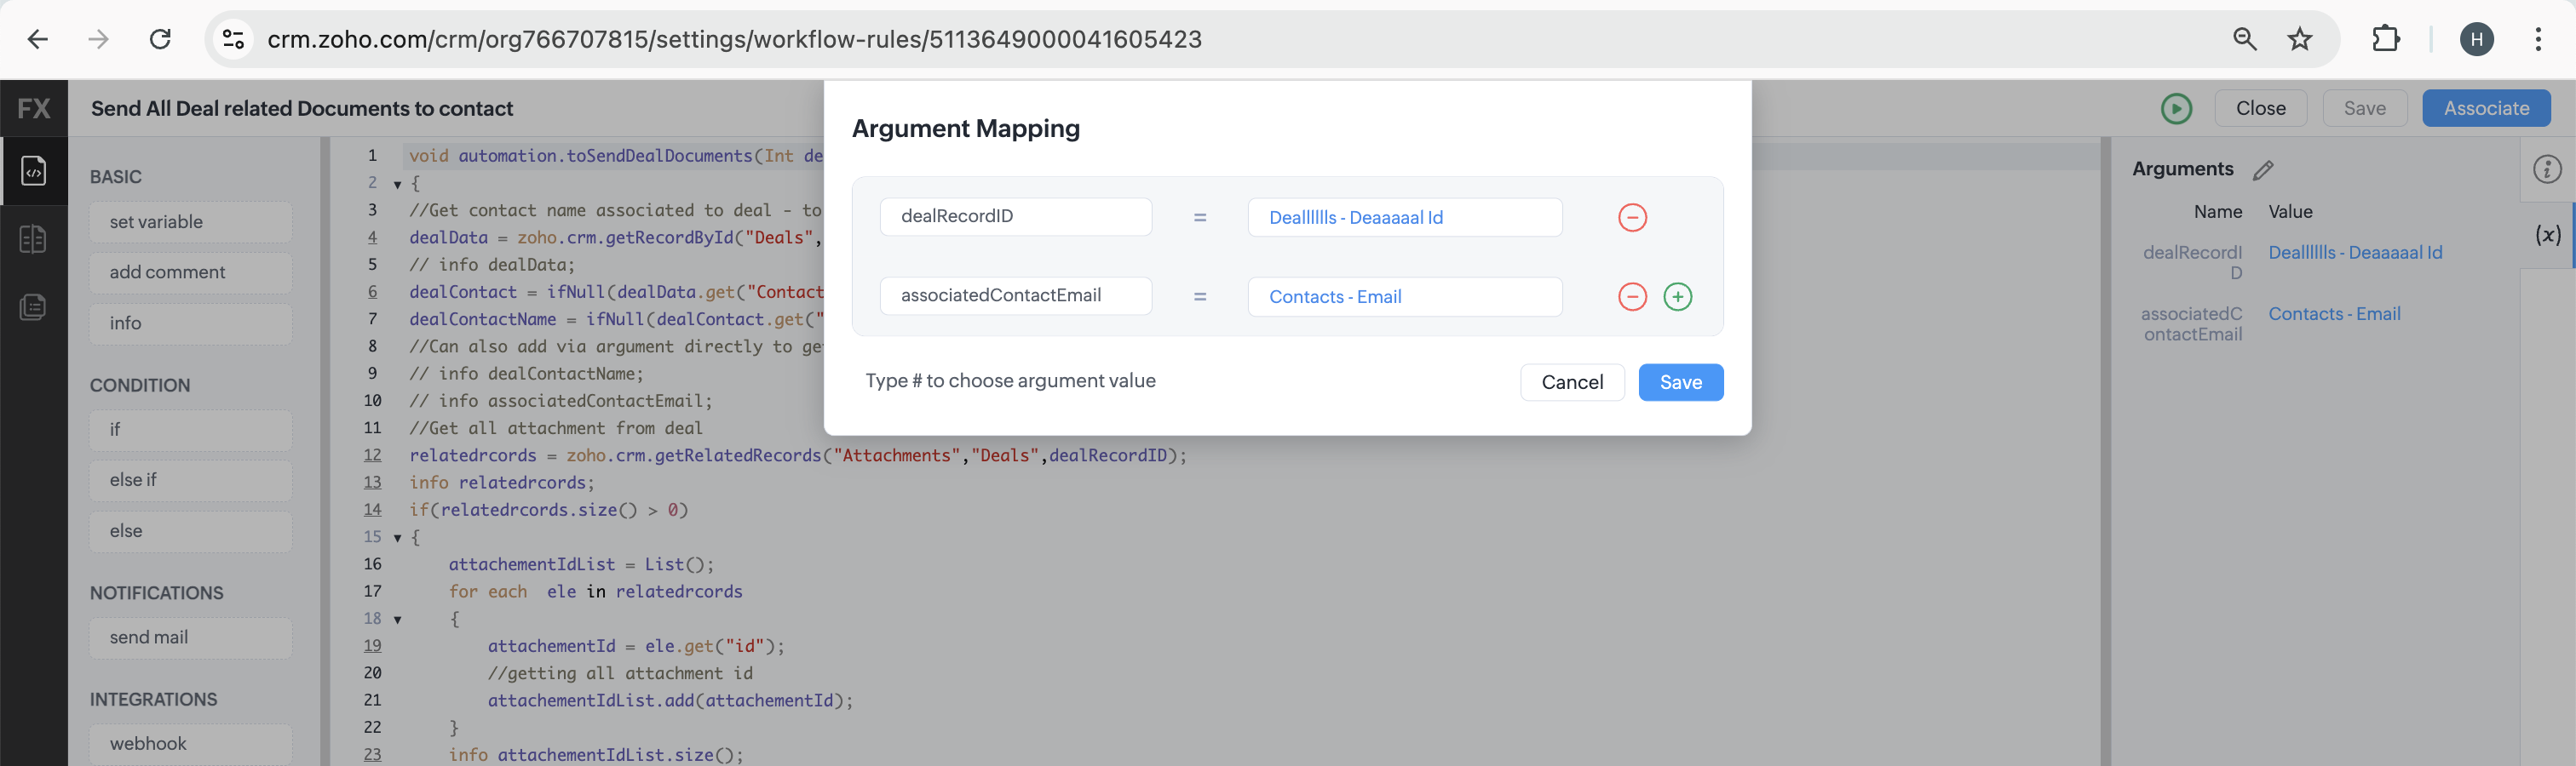
Task: Click the 'set variable' basic block
Action: (x=190, y=221)
